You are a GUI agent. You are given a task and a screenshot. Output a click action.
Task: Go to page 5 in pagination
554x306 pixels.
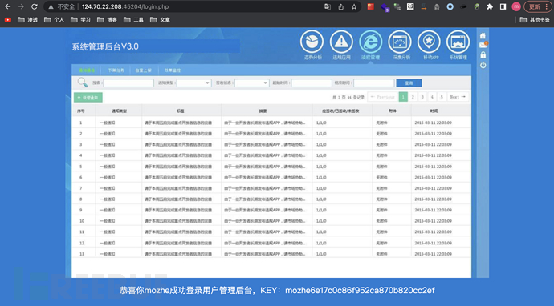(x=442, y=97)
